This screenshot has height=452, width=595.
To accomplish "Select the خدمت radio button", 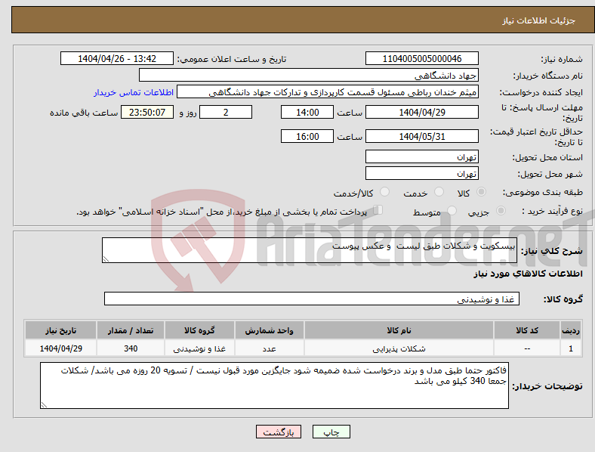I will pos(439,192).
